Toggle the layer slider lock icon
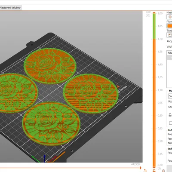 pyautogui.click(x=154, y=171)
